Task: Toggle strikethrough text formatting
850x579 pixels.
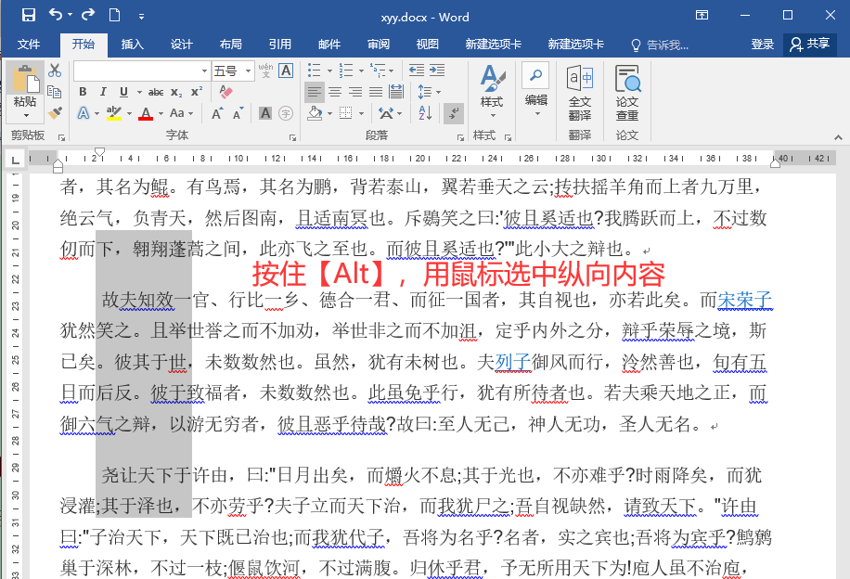Action: [156, 92]
